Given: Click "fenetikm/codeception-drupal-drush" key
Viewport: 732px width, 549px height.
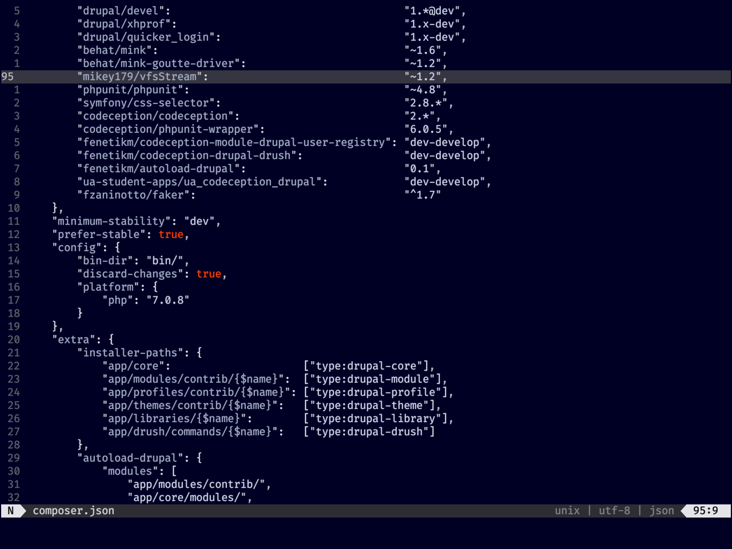Looking at the screenshot, I should pos(187,156).
